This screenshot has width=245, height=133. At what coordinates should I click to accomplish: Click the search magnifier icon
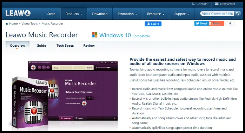point(237,14)
